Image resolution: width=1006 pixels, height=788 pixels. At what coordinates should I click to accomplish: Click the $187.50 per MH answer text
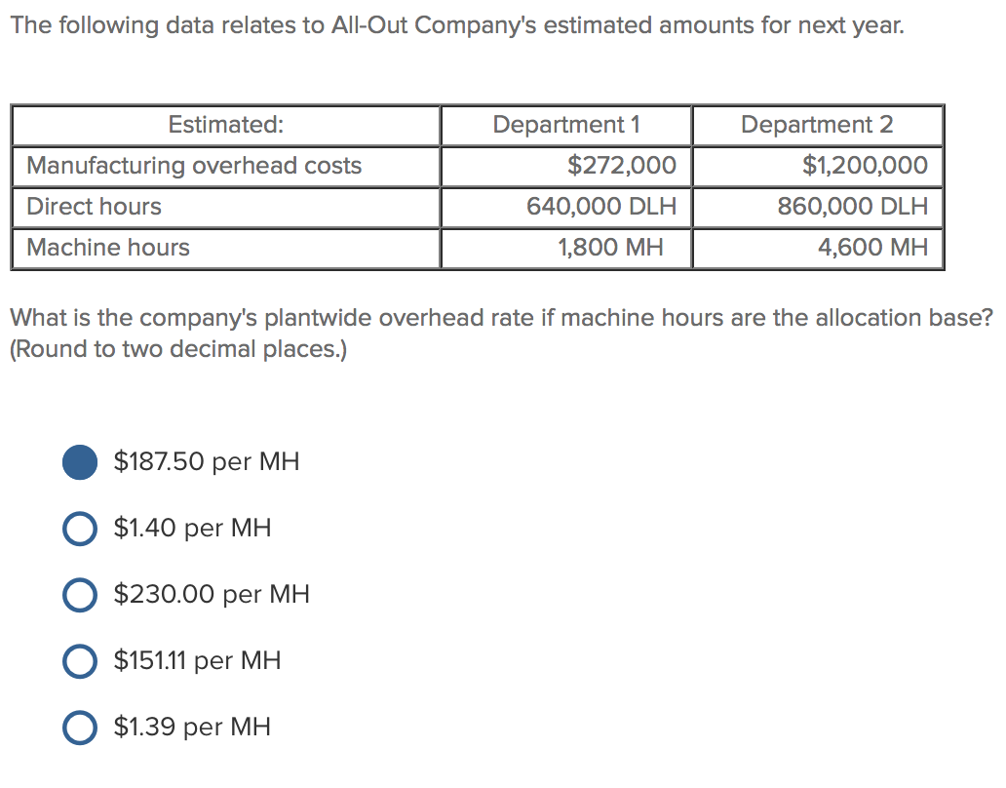click(x=206, y=462)
